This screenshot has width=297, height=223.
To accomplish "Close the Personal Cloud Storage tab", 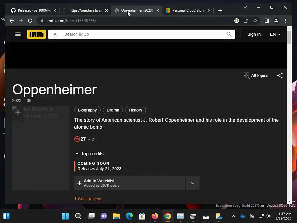I will pyautogui.click(x=209, y=10).
